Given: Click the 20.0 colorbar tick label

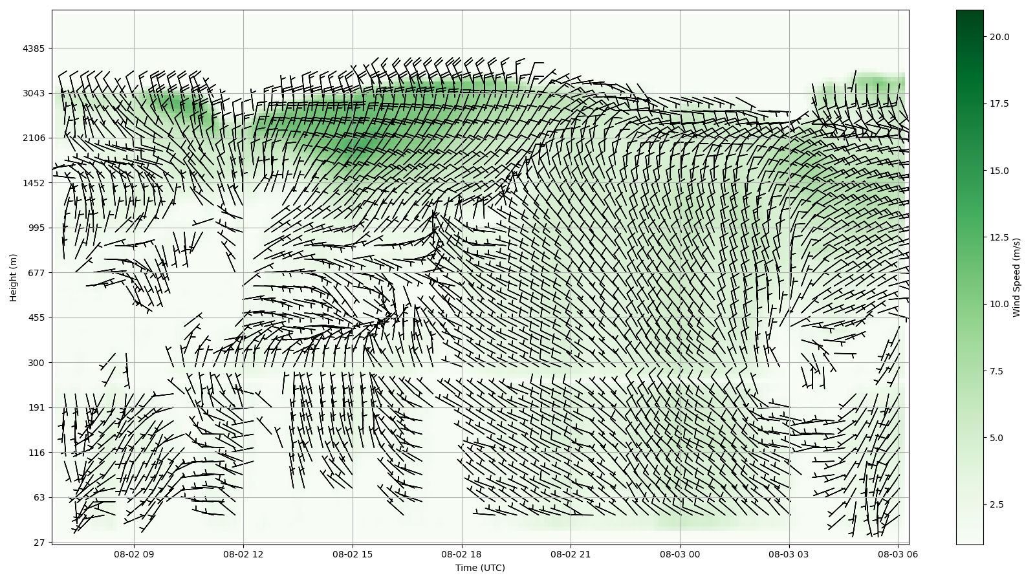Looking at the screenshot, I should (999, 37).
